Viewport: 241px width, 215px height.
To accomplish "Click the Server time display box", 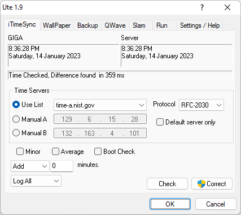I will 177,55.
